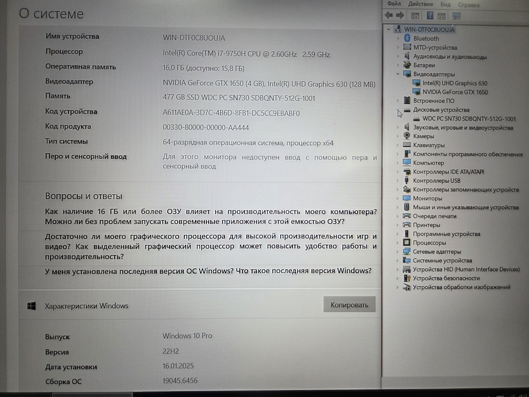Click the Копировать button for Windows characteristics

(349, 305)
